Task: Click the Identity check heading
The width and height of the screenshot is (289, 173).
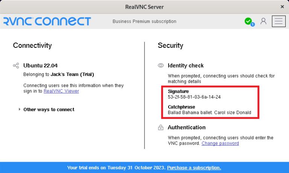Action: (186, 65)
